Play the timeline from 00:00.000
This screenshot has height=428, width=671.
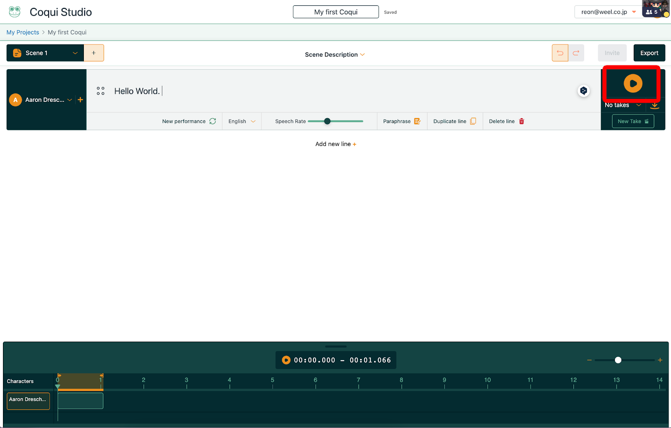(x=286, y=360)
